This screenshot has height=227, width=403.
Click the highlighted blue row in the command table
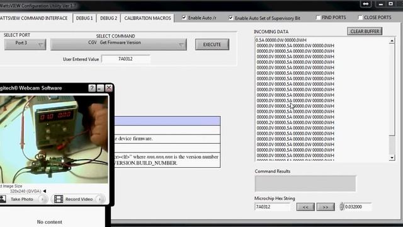pos(167,120)
